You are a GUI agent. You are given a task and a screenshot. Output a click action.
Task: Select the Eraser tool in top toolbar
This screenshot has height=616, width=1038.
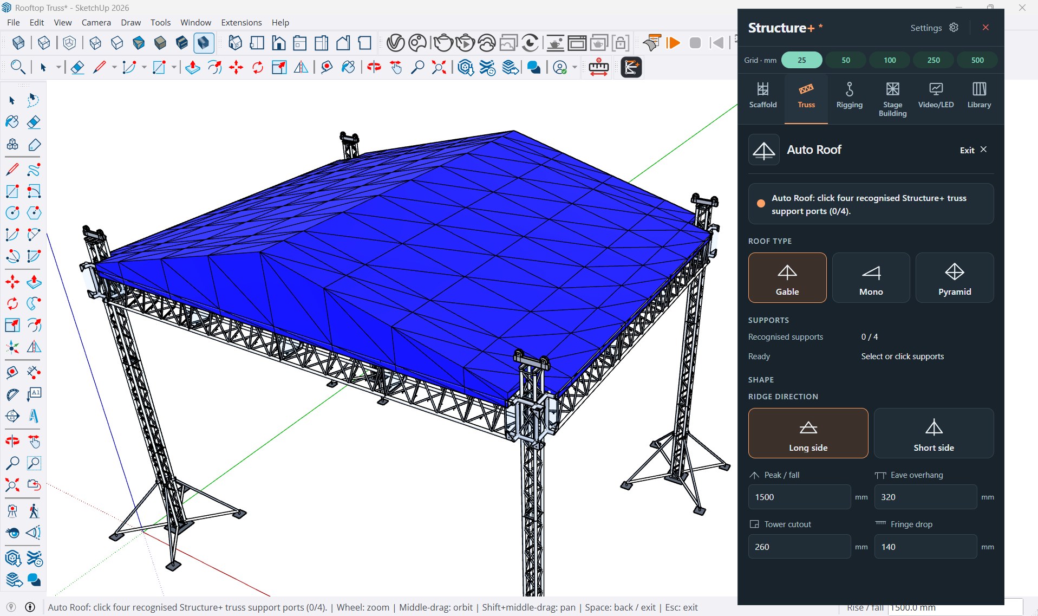[x=77, y=67]
